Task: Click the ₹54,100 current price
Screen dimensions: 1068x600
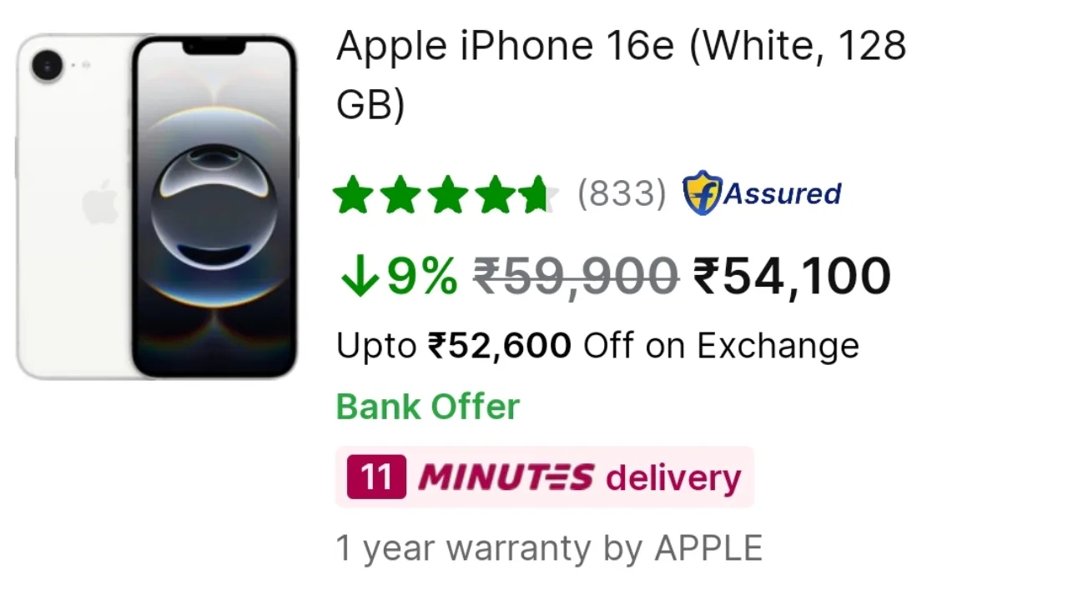Action: click(792, 277)
